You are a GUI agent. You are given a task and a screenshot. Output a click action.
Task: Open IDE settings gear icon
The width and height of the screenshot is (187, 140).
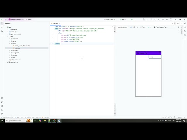(x=167, y=20)
